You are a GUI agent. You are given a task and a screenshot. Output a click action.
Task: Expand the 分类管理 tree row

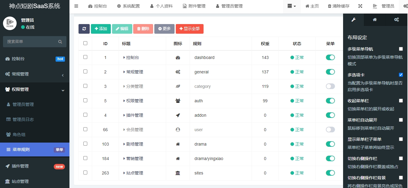coord(124,86)
